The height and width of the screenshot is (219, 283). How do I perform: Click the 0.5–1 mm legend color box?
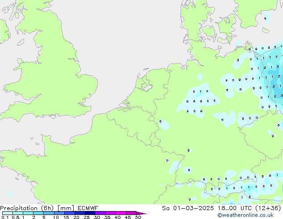18,213
